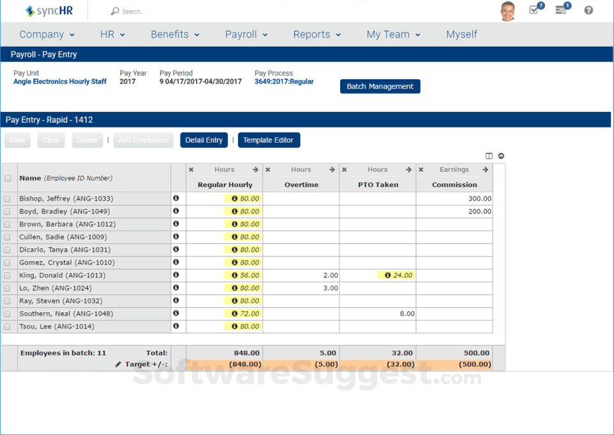Click the column display icon above the grid
The image size is (614, 435).
[x=489, y=155]
